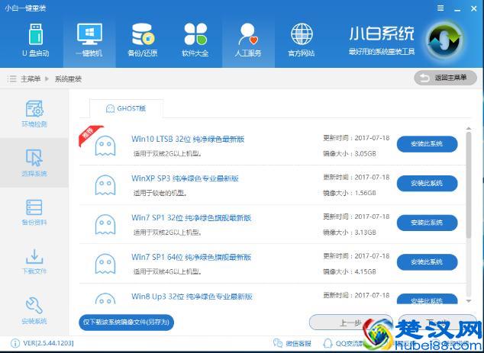Click 镜像大小：3.05GB for Win10 LTSB
Viewport: 484px width, 353px height.
click(350, 153)
